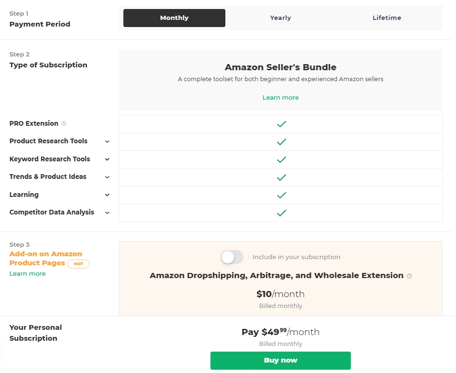Click the checkmark for Keyword Research Tools

click(281, 159)
